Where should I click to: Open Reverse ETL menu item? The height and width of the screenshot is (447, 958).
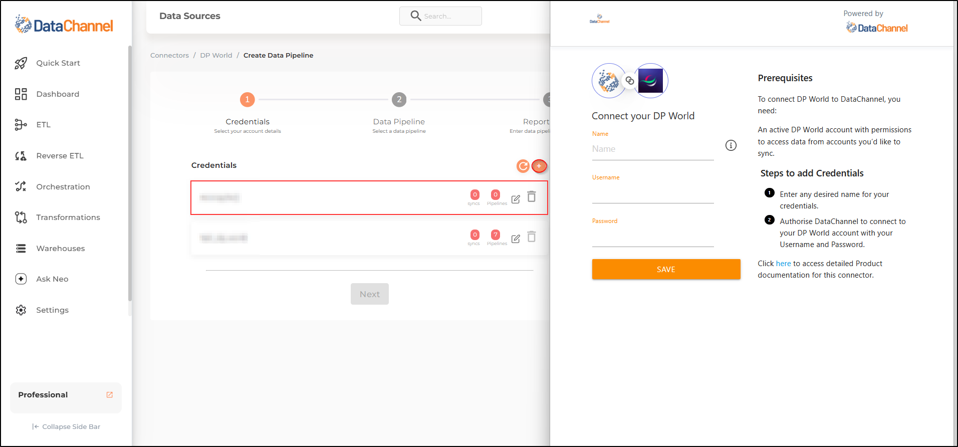[x=60, y=156]
